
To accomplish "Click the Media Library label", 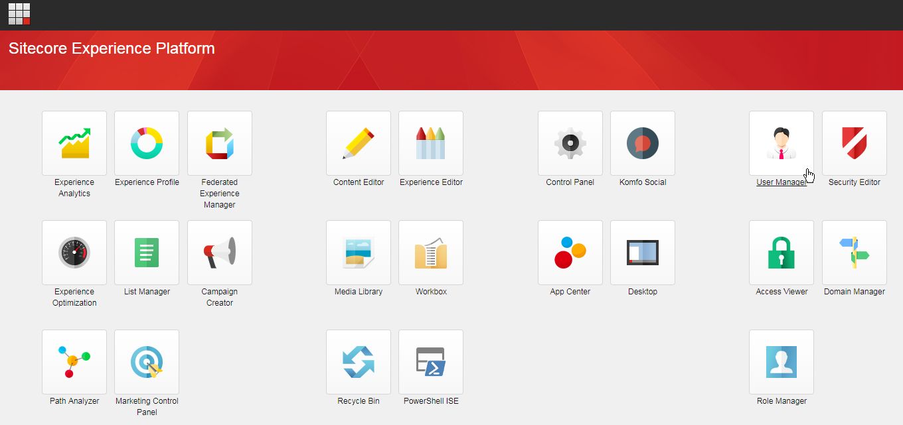I will click(359, 292).
